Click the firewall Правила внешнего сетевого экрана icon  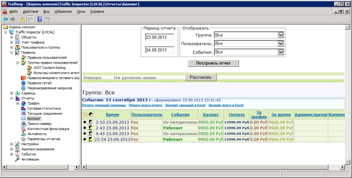[23, 78]
